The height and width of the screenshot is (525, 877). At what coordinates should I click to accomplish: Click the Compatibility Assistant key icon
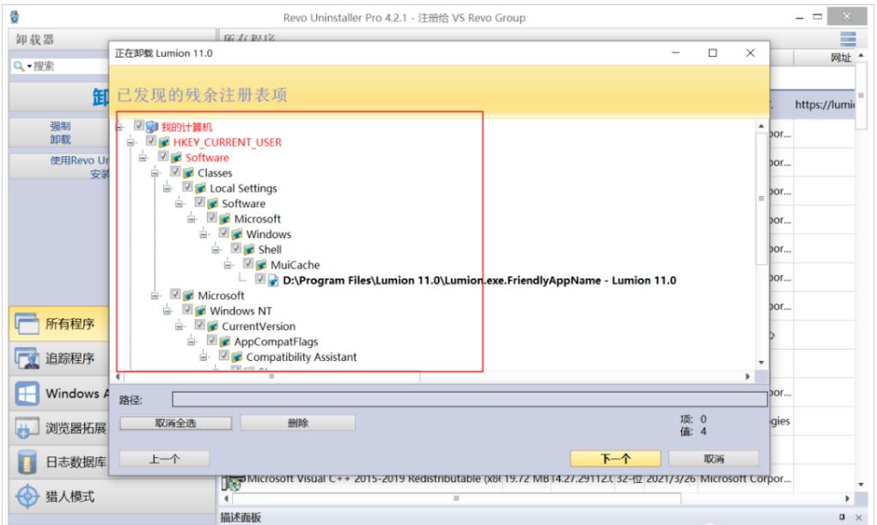[238, 357]
